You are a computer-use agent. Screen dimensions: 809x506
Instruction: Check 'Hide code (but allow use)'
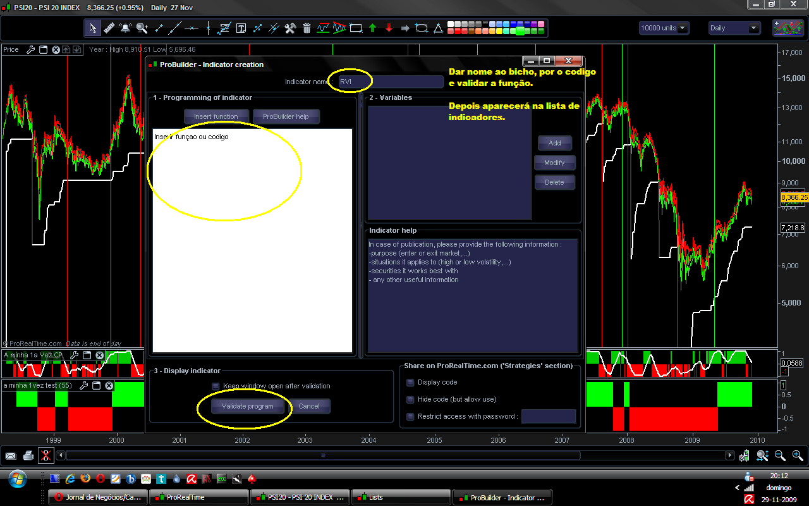point(410,399)
